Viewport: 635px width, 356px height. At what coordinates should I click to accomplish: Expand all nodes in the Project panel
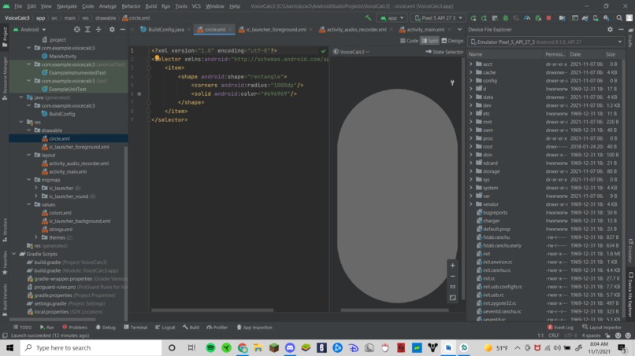[x=87, y=30]
